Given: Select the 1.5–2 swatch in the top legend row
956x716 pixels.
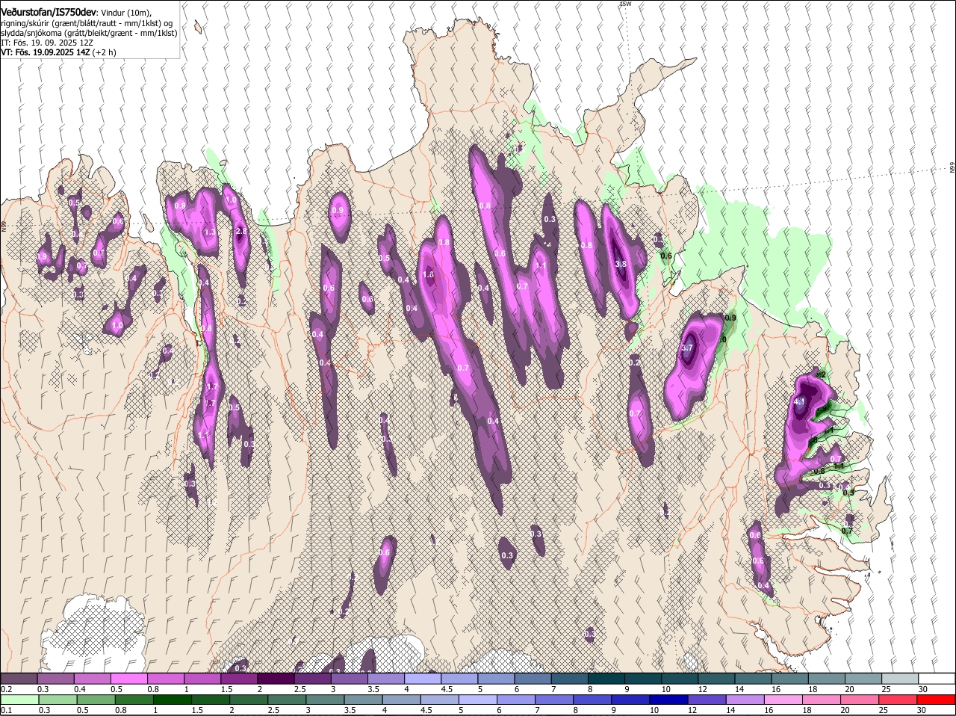Looking at the screenshot, I should [x=239, y=679].
